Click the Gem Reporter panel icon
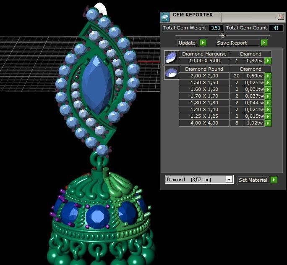The width and height of the screenshot is (287, 265). [165, 17]
